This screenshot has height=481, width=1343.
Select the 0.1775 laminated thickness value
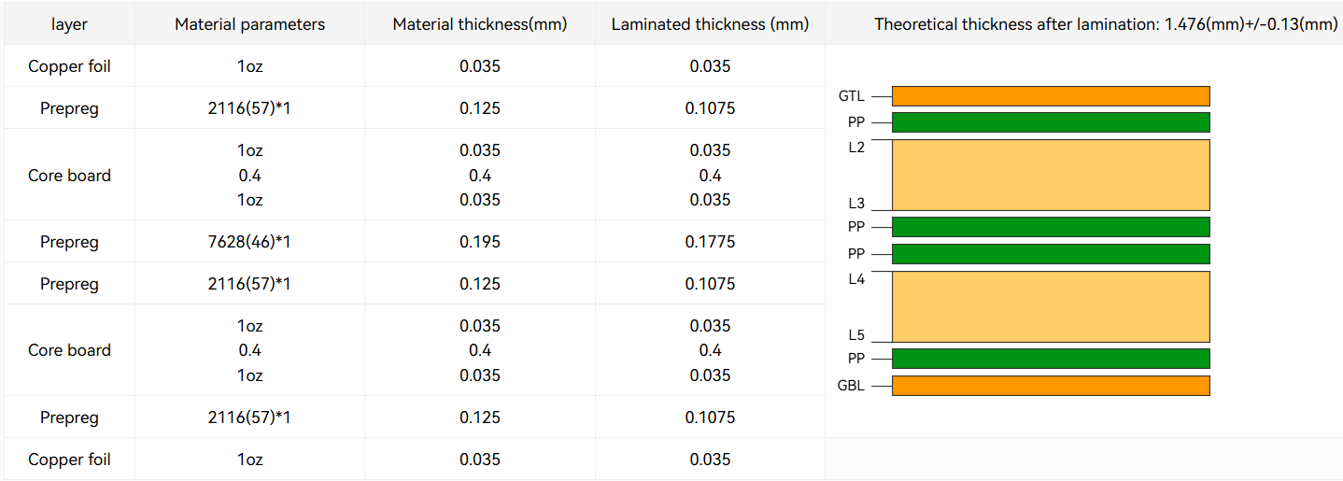tap(710, 242)
